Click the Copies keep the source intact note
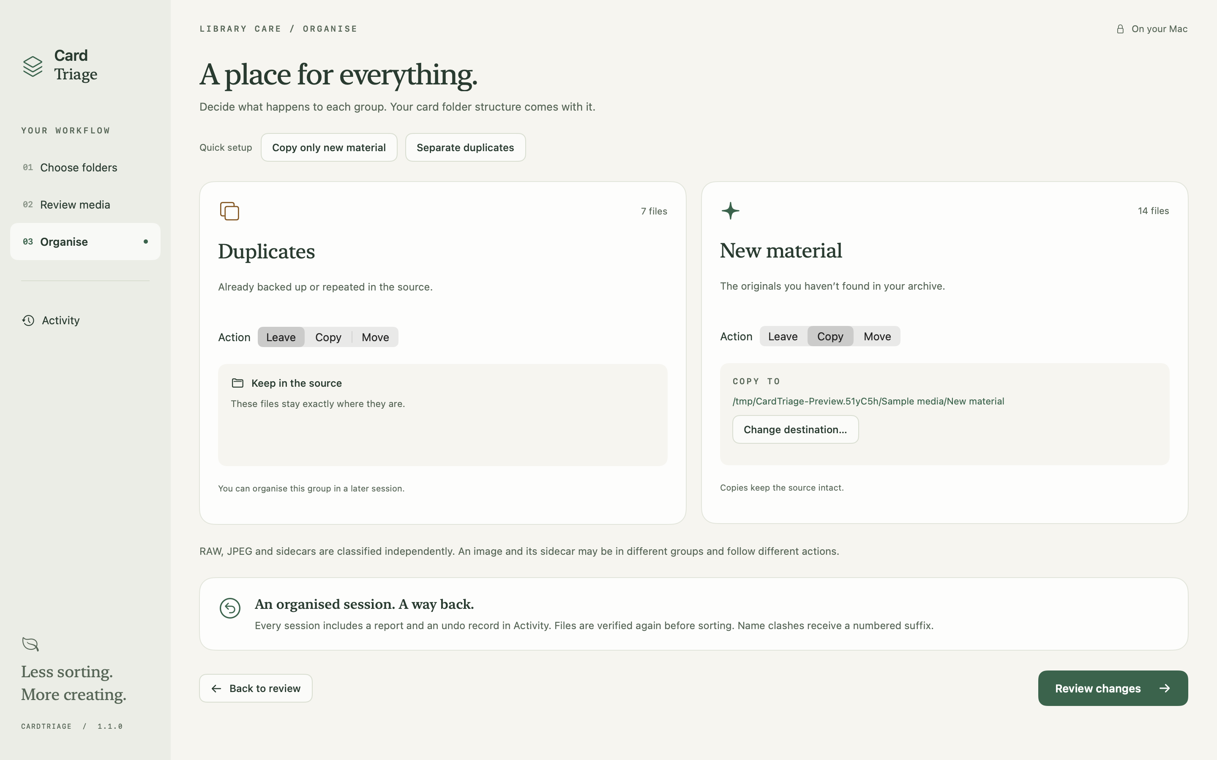 pyautogui.click(x=781, y=488)
